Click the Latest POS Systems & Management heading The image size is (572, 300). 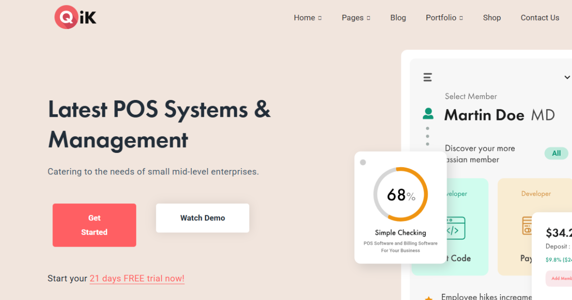(159, 125)
